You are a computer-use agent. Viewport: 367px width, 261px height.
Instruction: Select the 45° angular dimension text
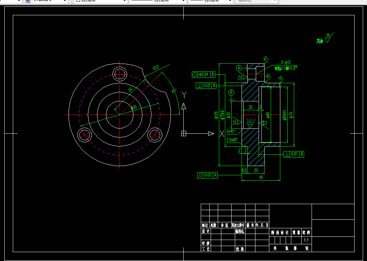174,91
